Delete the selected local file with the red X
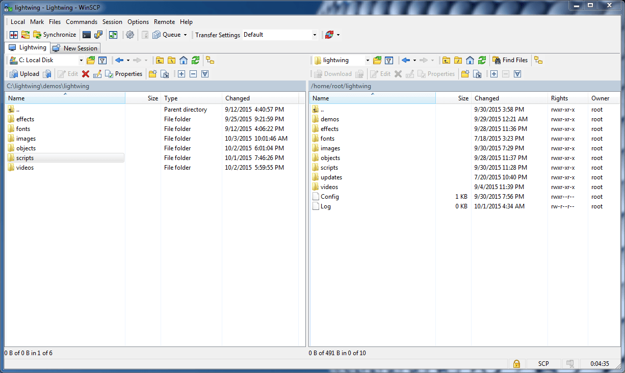The image size is (625, 373). [x=86, y=74]
